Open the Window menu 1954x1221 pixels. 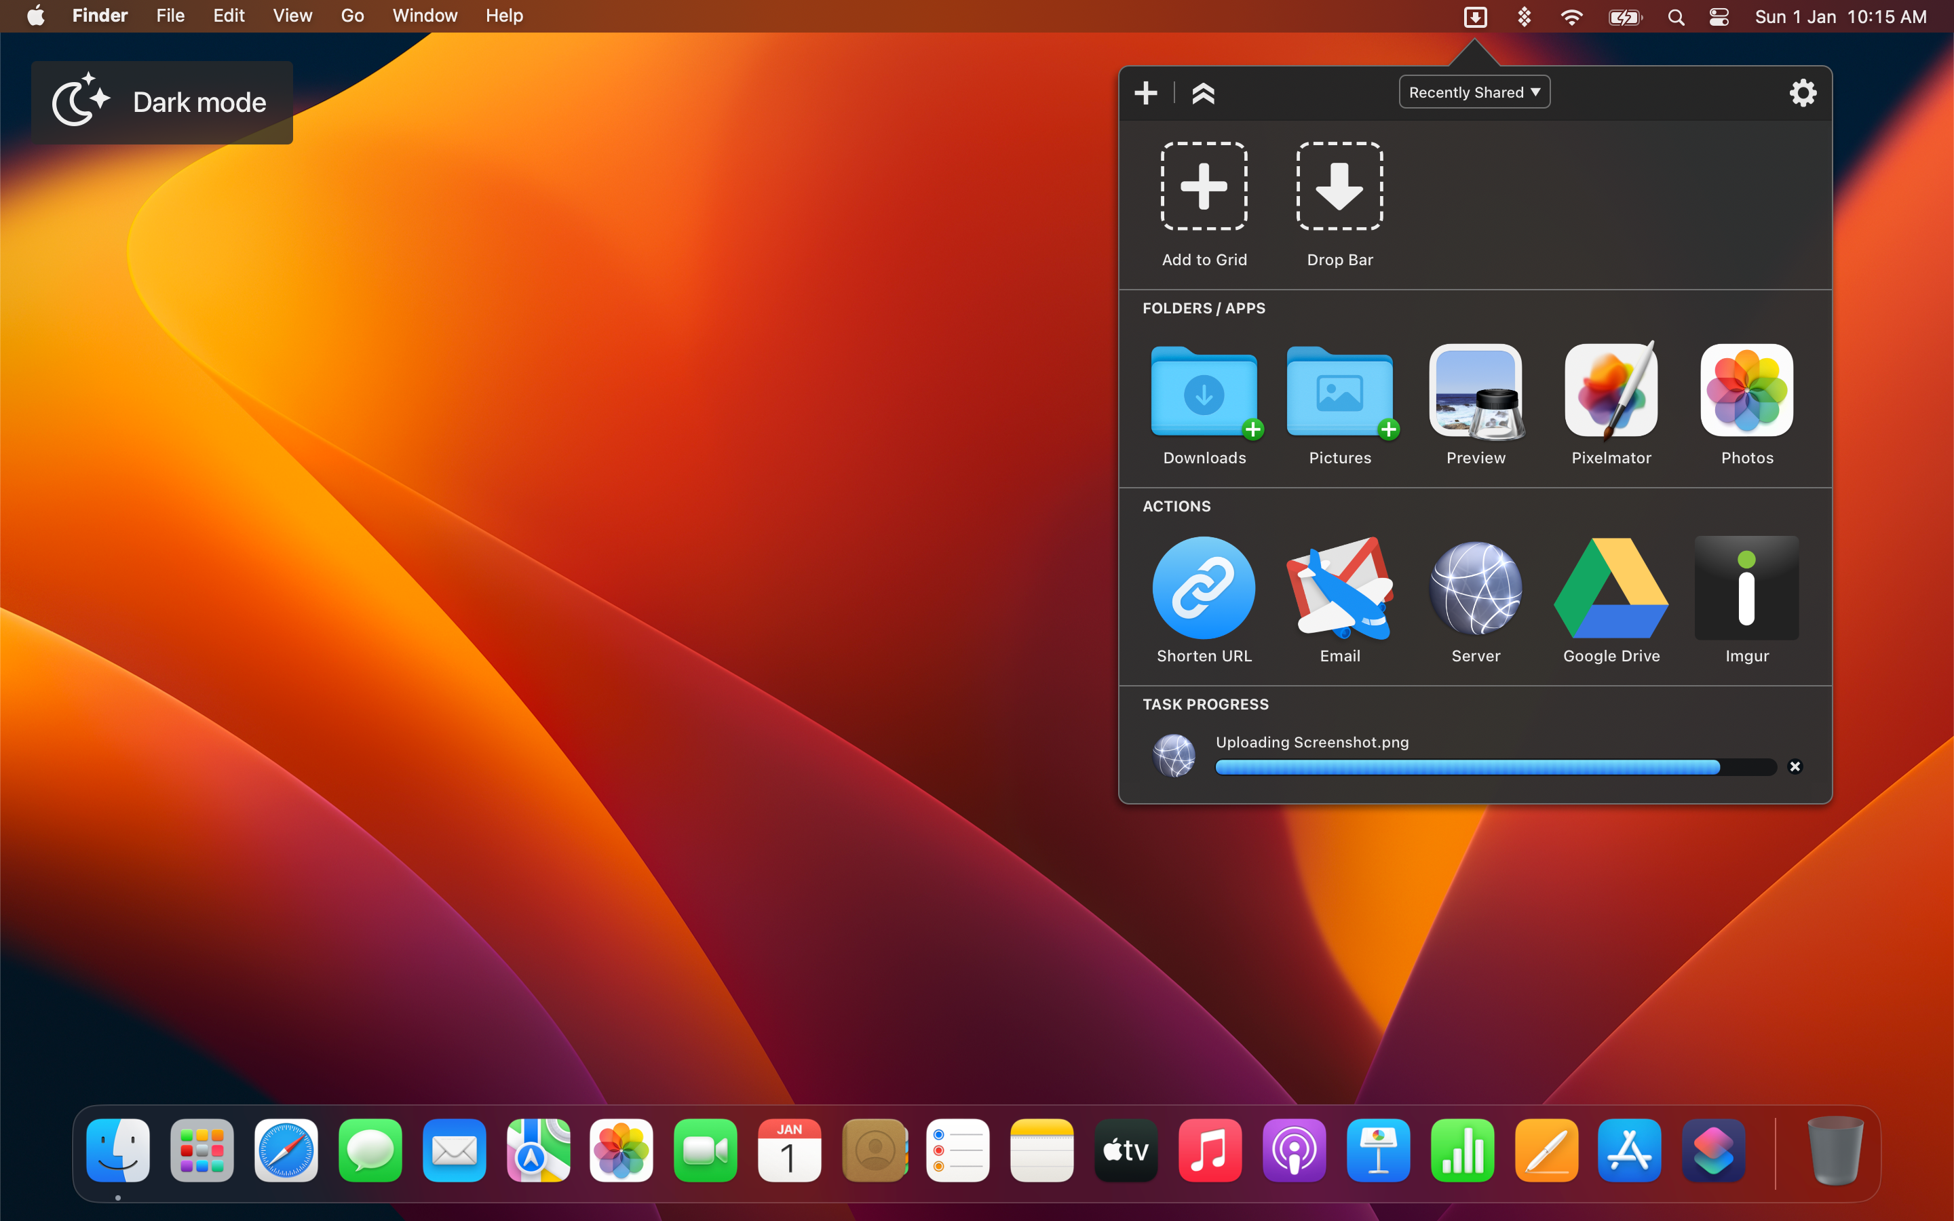pyautogui.click(x=424, y=16)
